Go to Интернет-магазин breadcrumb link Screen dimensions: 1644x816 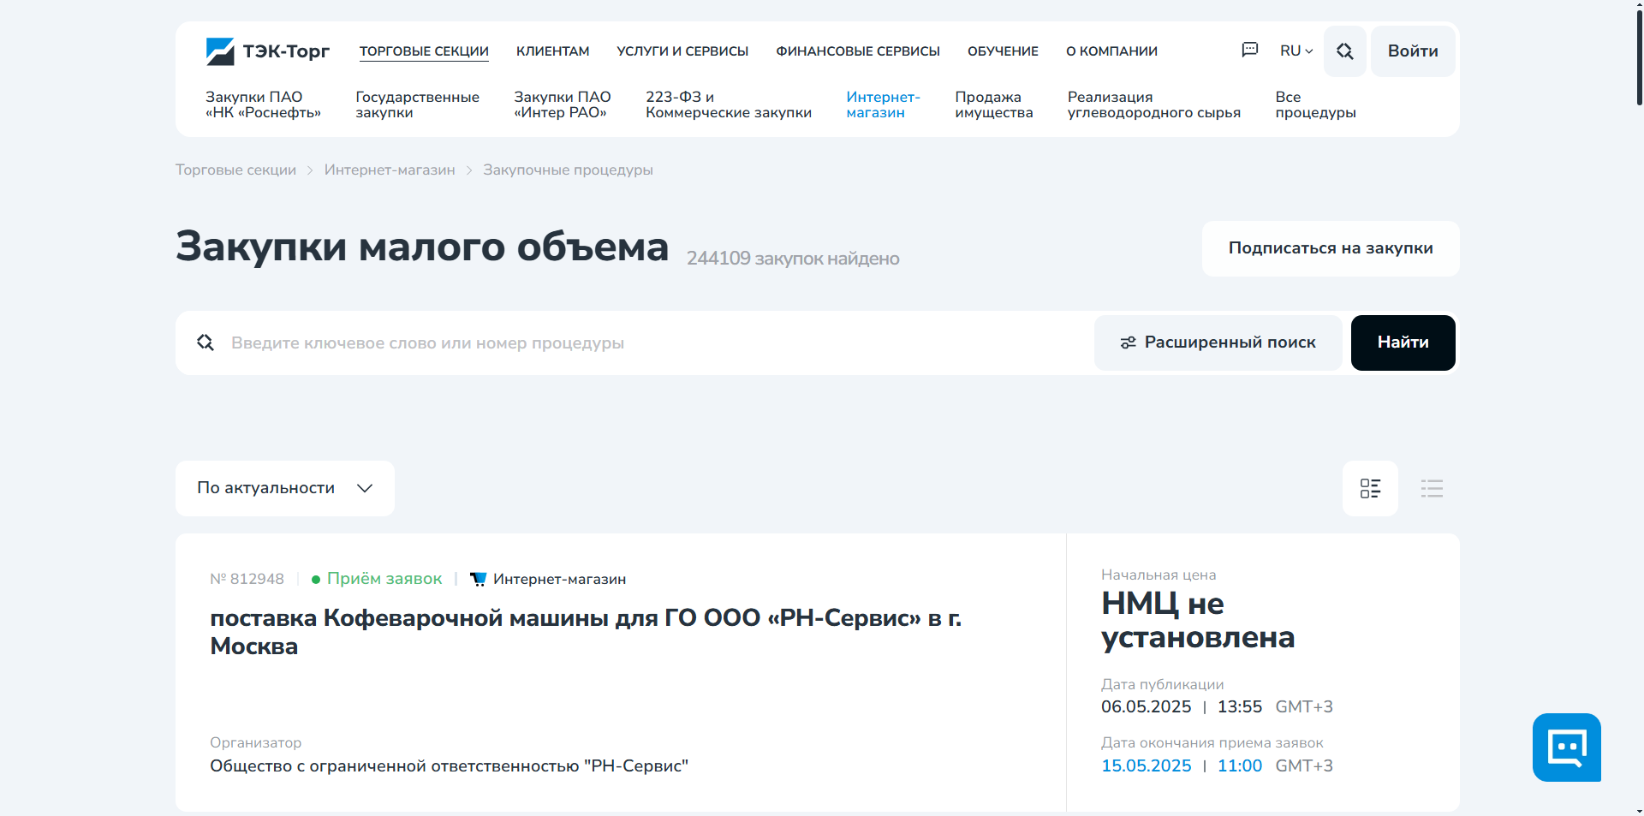(390, 170)
